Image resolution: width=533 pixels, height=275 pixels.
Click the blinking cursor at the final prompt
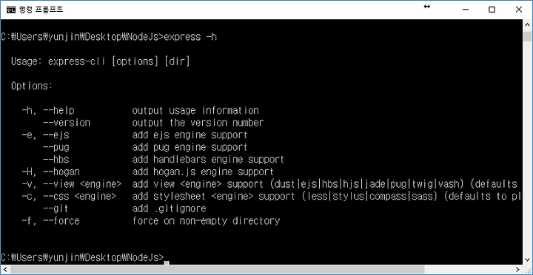tap(167, 262)
